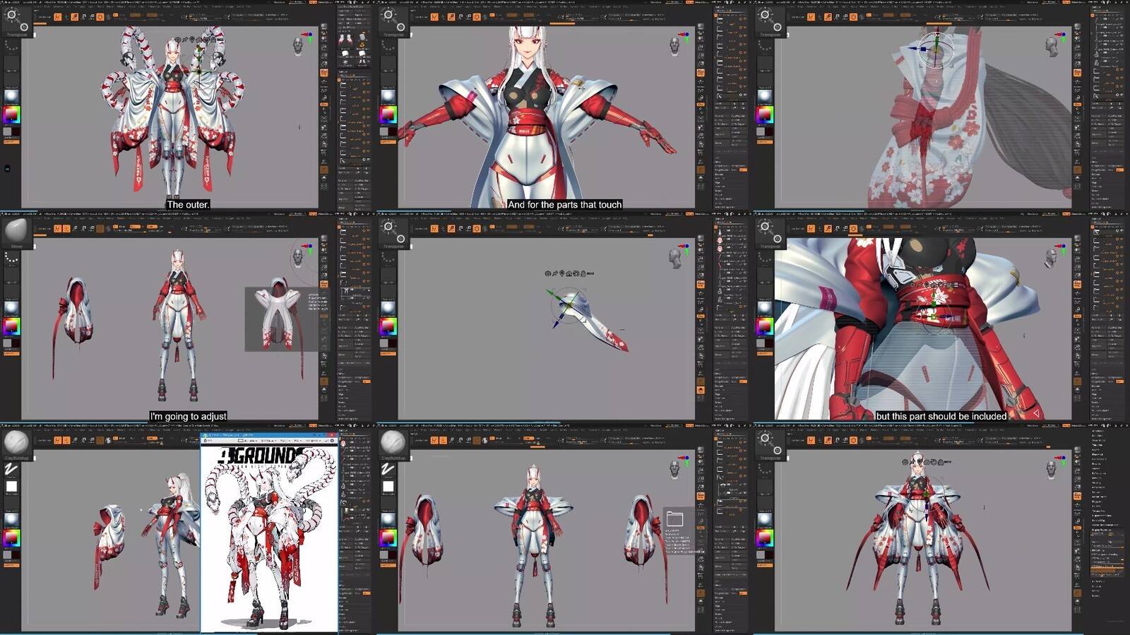Click the Transpose brush thumbnail in center view
This screenshot has width=1130, height=635.
point(393,233)
